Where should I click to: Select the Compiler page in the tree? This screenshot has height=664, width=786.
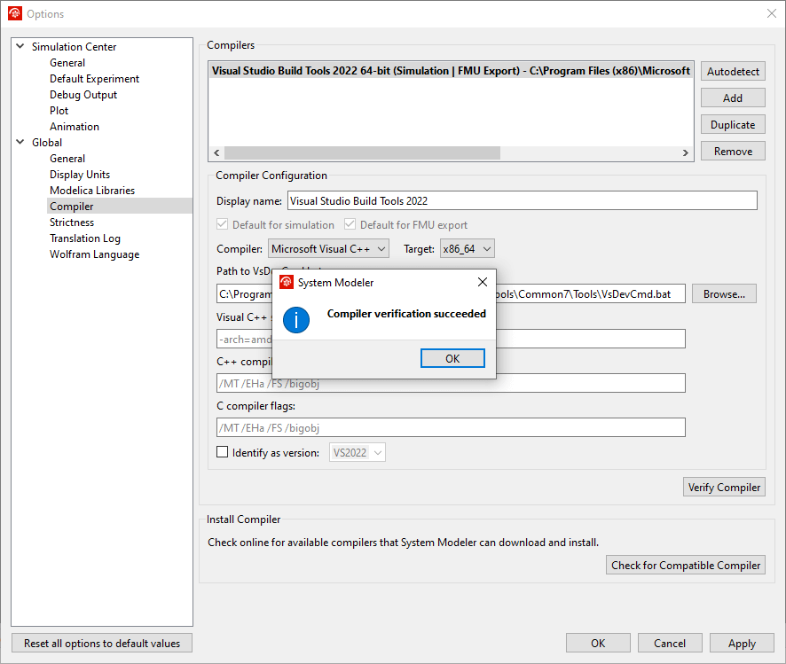tap(119, 207)
